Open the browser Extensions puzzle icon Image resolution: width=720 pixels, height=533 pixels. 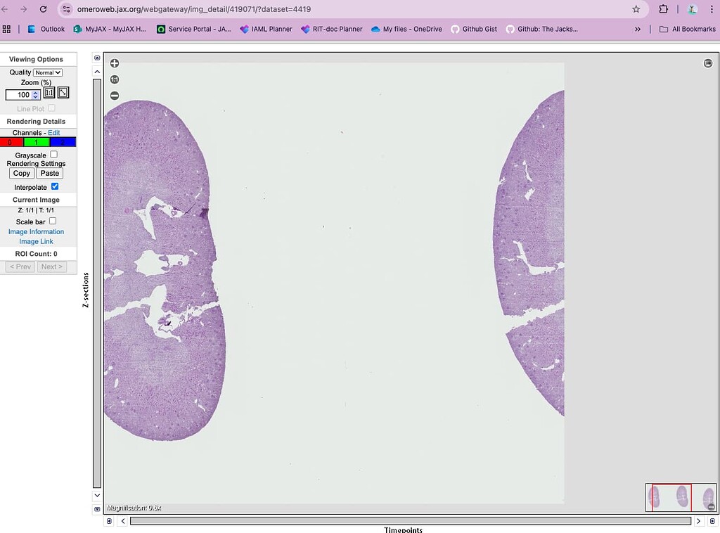663,11
